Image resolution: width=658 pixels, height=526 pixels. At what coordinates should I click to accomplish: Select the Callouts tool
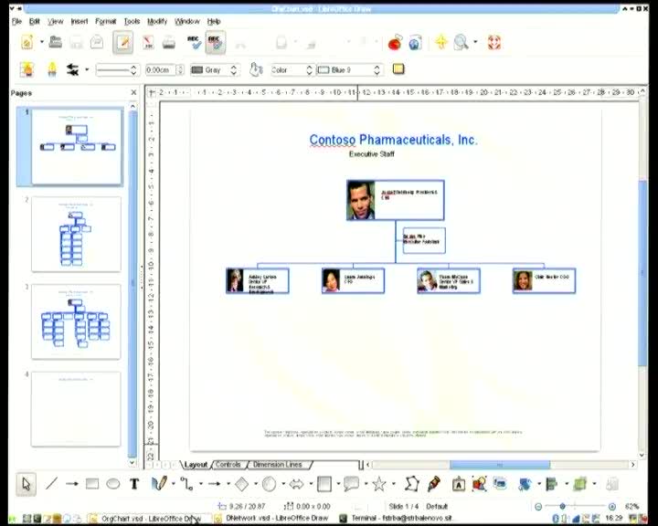pyautogui.click(x=351, y=484)
